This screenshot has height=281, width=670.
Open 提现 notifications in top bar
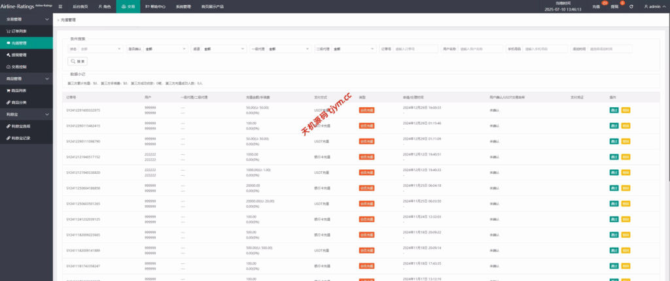click(614, 7)
